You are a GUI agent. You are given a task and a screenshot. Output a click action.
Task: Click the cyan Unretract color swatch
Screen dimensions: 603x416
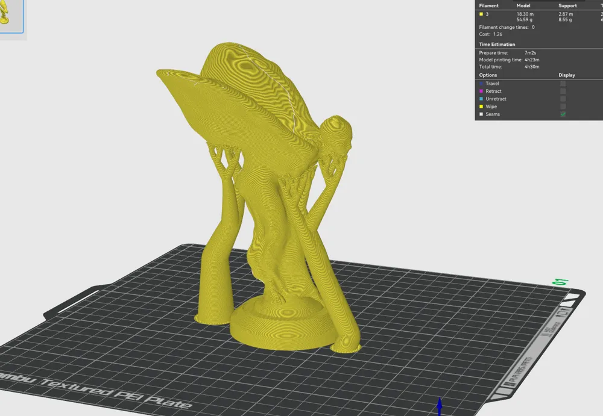tap(481, 99)
